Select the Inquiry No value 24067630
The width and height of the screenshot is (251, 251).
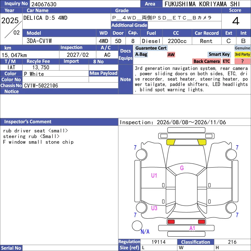pos(44,4)
